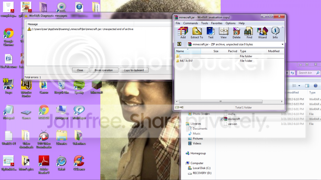
Task: Open the Favorites menu in WinRAR
Action: click(217, 23)
